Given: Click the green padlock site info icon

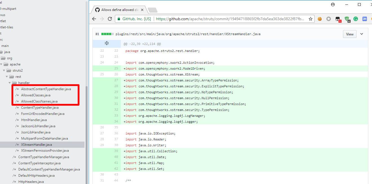Looking at the screenshot, I should pos(119,19).
